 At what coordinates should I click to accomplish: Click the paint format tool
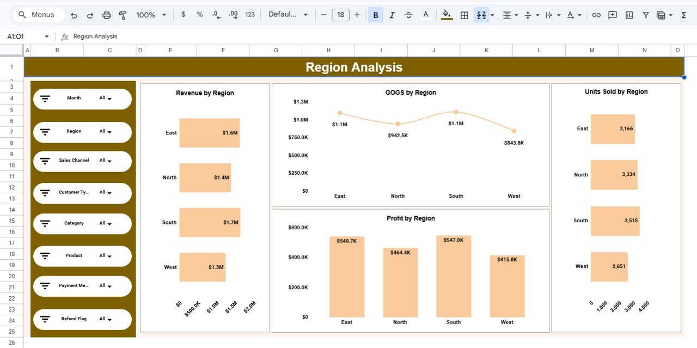click(123, 15)
